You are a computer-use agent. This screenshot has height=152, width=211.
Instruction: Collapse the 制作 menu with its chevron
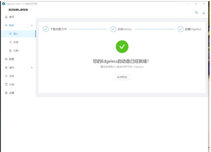click(32, 25)
